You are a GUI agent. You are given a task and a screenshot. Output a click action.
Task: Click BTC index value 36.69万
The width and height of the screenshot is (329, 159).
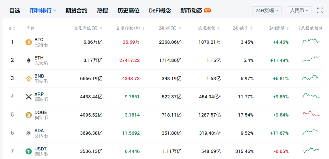131,42
